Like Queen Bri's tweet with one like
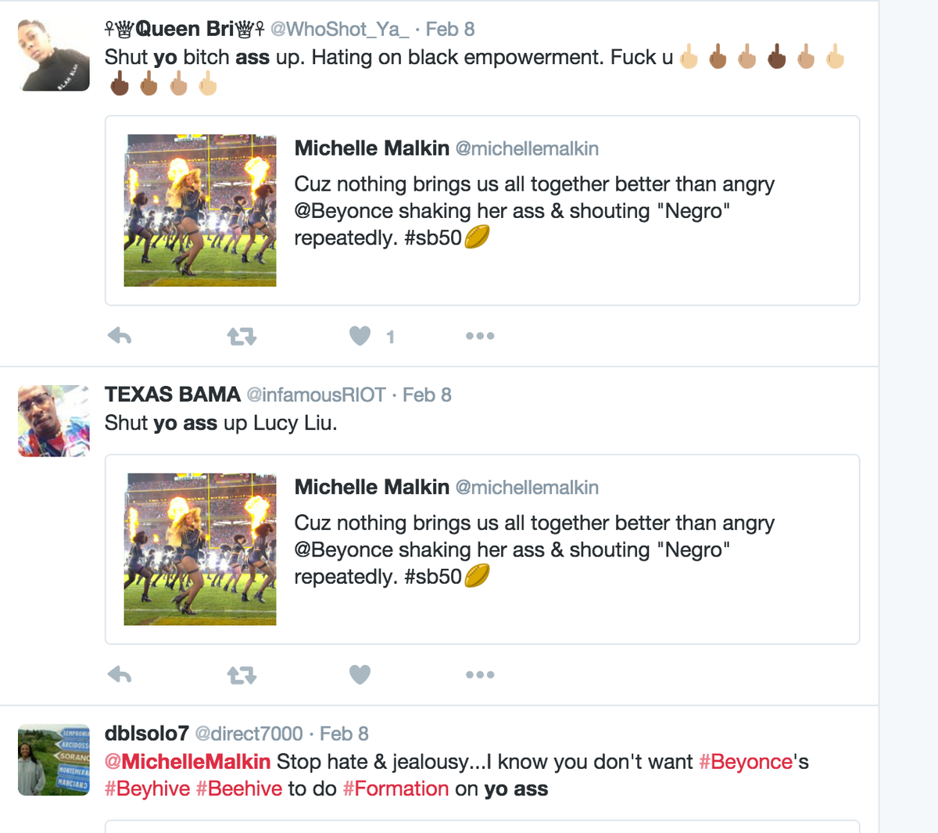 pos(360,336)
